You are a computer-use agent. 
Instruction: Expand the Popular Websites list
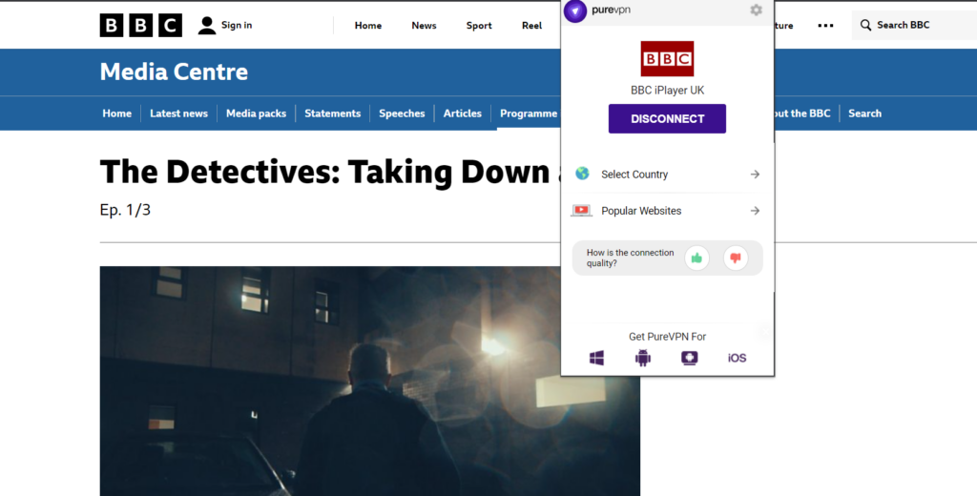[667, 211]
